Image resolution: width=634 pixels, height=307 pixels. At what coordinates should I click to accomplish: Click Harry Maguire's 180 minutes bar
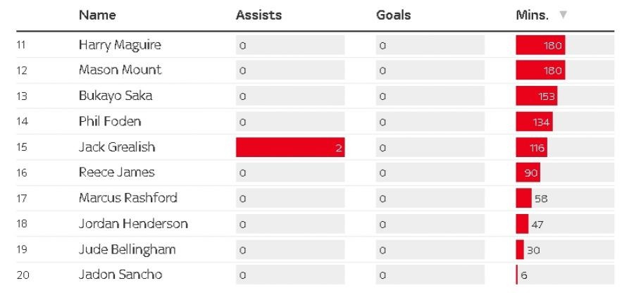click(540, 45)
